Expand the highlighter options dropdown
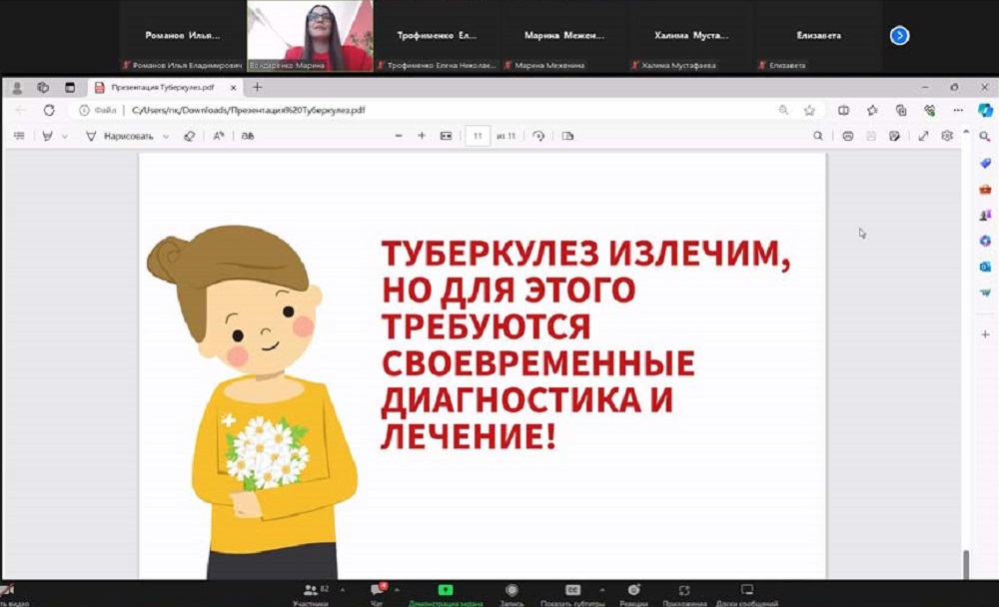Viewport: 999px width, 607px height. click(65, 136)
